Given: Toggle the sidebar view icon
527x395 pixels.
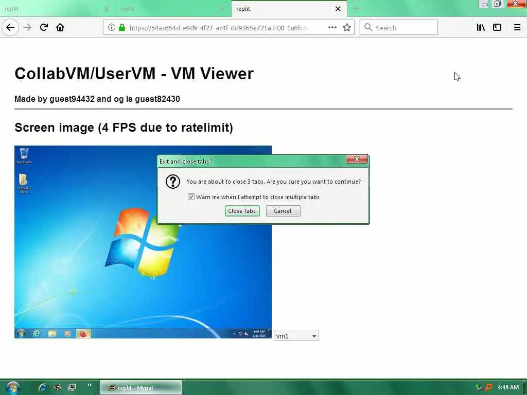Looking at the screenshot, I should coord(497,28).
